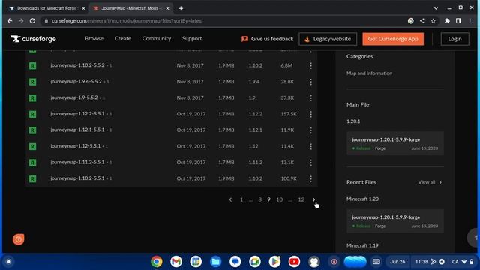Click Give us feedback
480x270 pixels.
point(268,39)
